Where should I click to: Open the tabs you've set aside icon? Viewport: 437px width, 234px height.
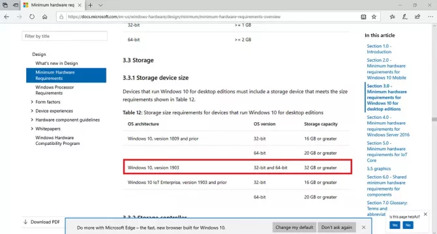tap(5, 5)
